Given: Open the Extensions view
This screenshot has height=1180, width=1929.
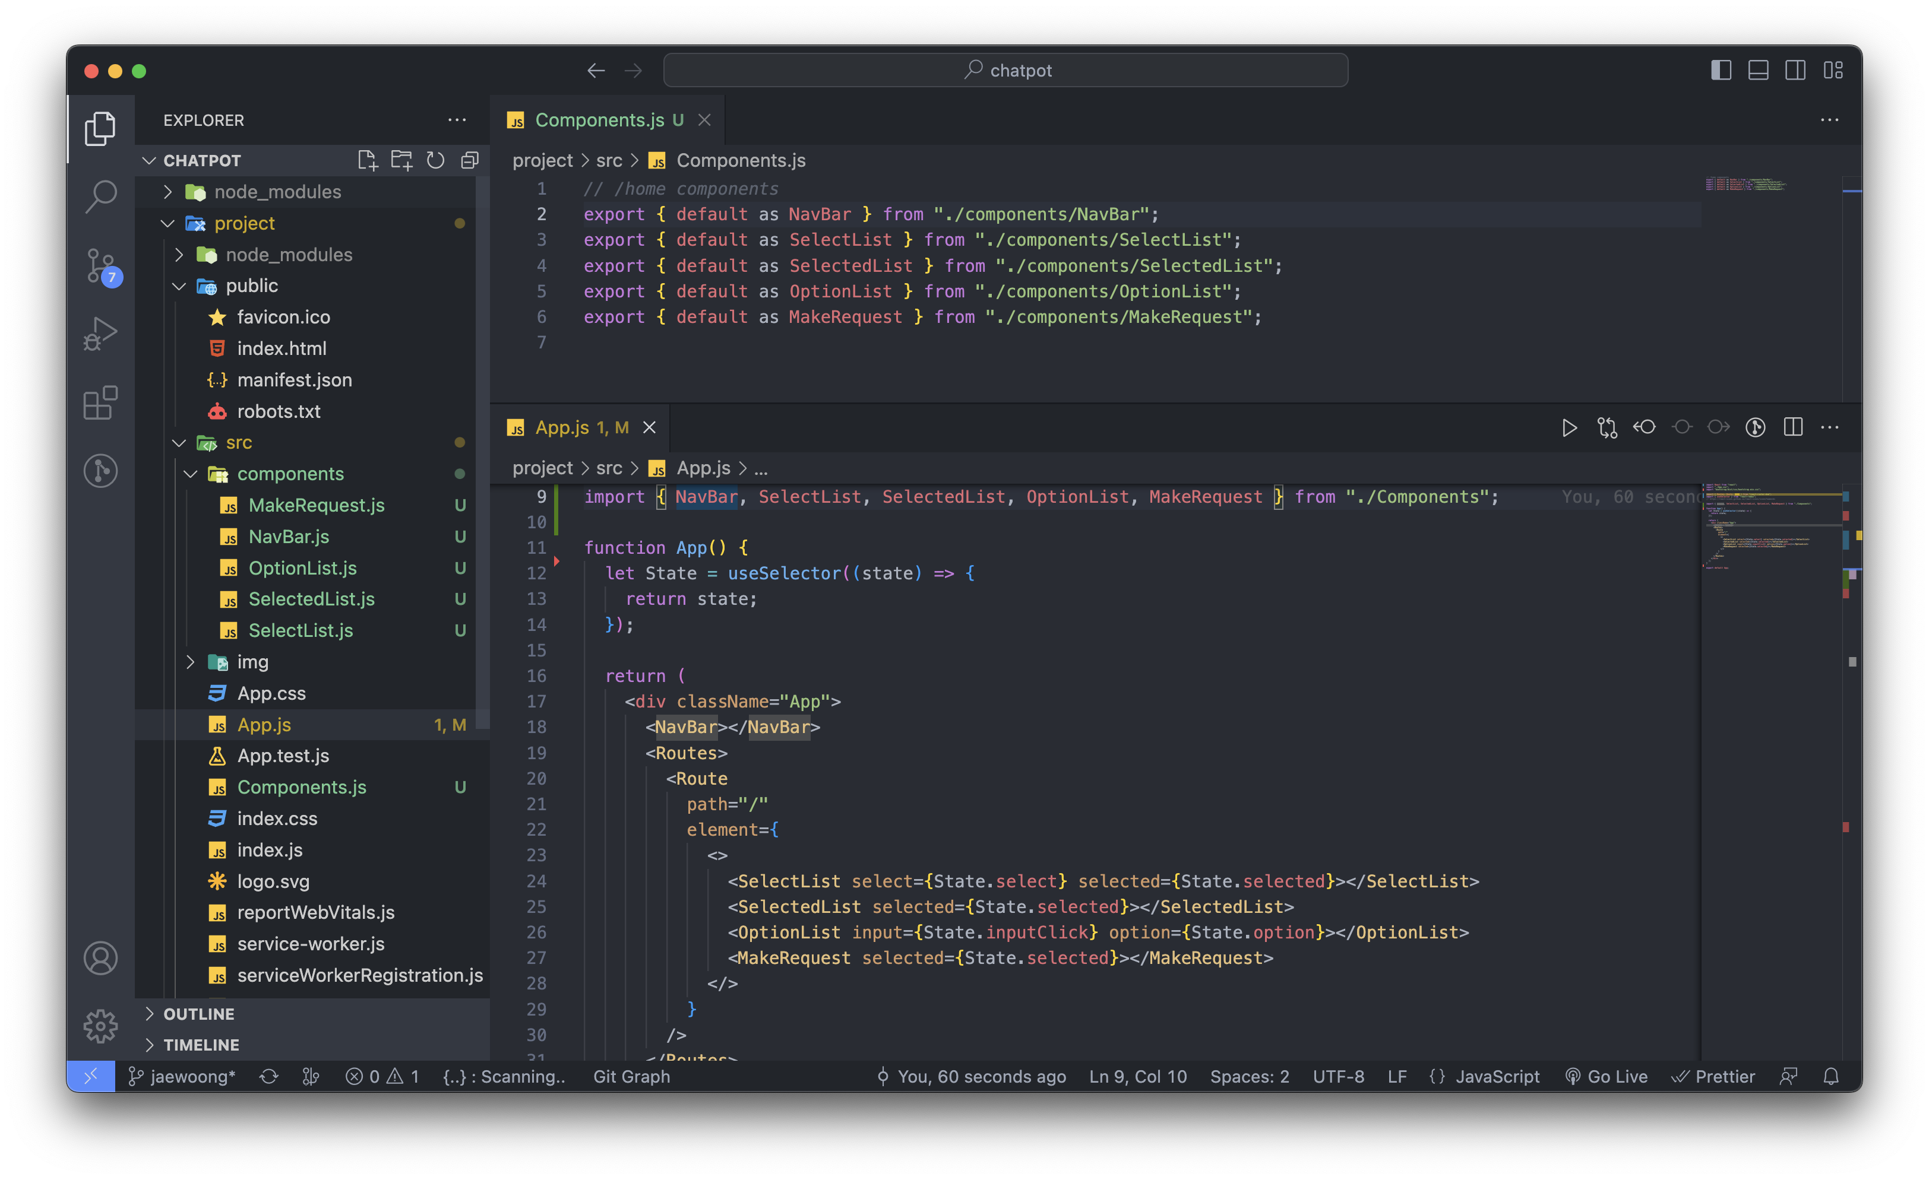Looking at the screenshot, I should pos(100,403).
